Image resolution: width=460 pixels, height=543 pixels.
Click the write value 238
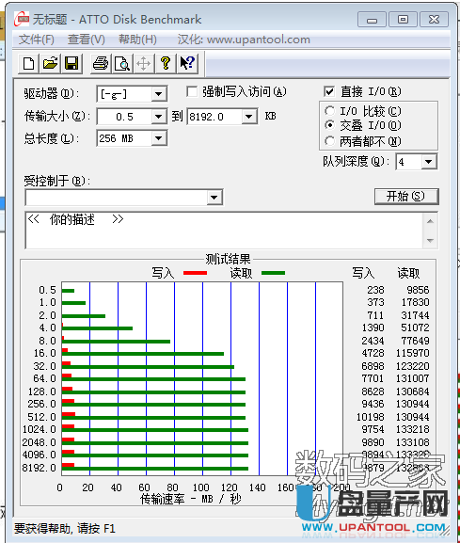point(375,290)
